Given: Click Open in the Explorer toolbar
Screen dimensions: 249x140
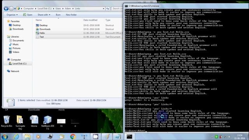Looking at the screenshot, I should pyautogui.click(x=28, y=15).
